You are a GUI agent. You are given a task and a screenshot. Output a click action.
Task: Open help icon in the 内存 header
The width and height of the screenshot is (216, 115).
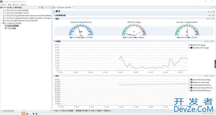click(211, 76)
